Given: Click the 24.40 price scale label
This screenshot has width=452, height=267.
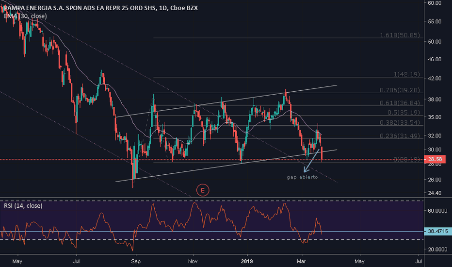Looking at the screenshot, I should coord(435,193).
